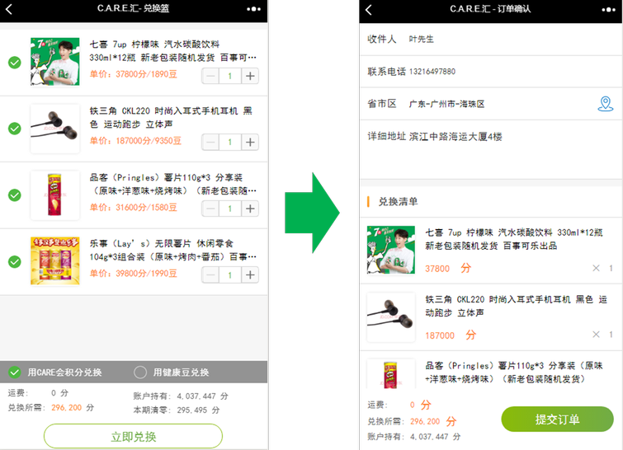623x450 pixels.
Task: Decrease quantity of 铁三角 earphones
Action: click(x=210, y=142)
